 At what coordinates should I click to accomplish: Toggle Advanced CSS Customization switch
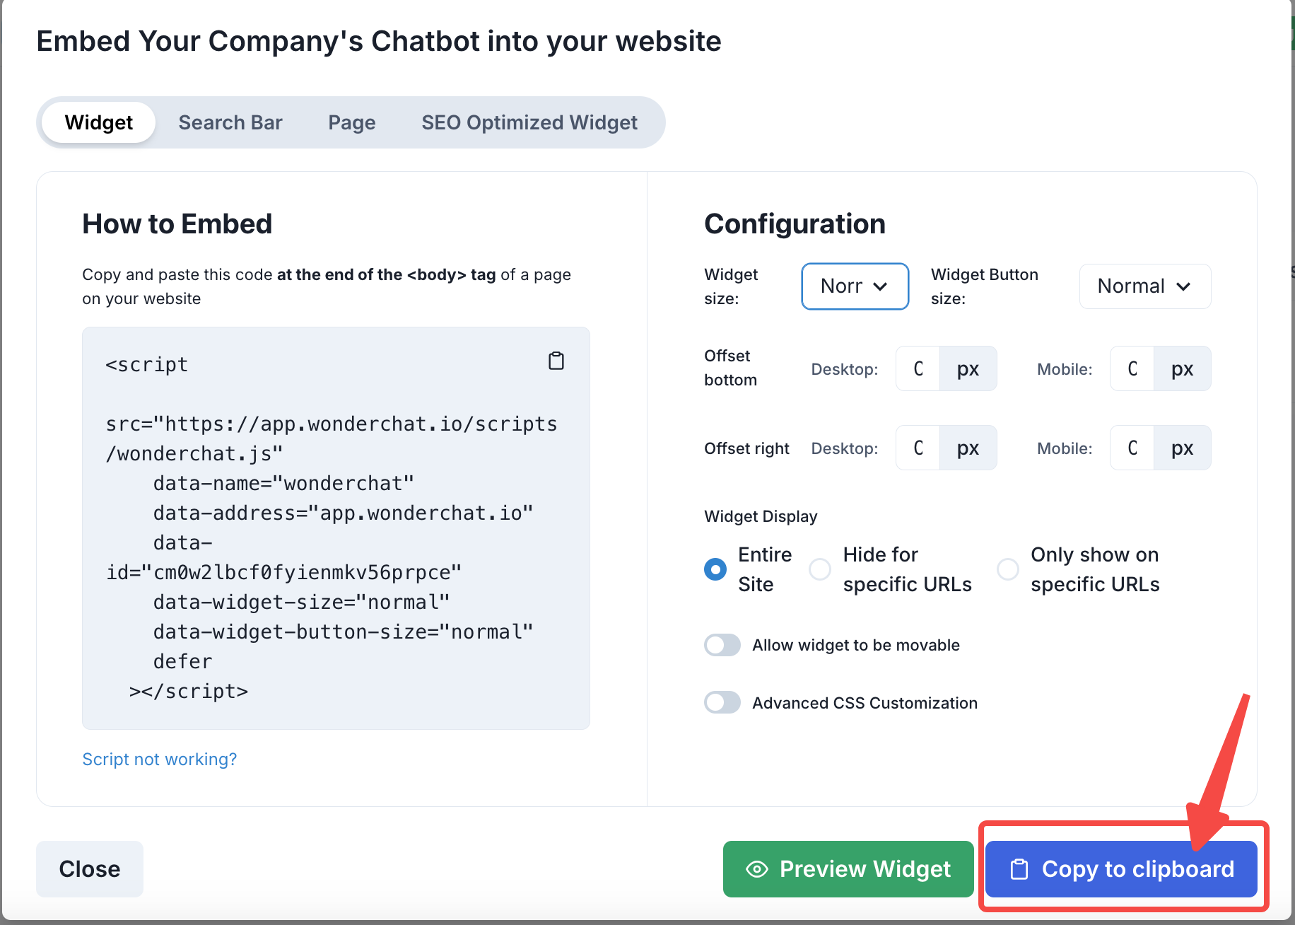722,703
